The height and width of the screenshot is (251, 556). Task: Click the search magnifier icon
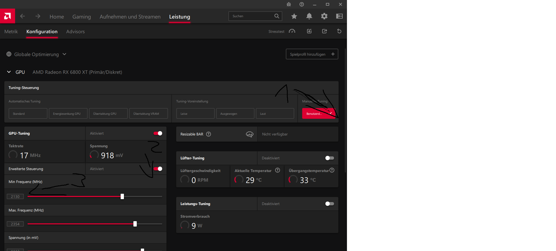pos(277,16)
